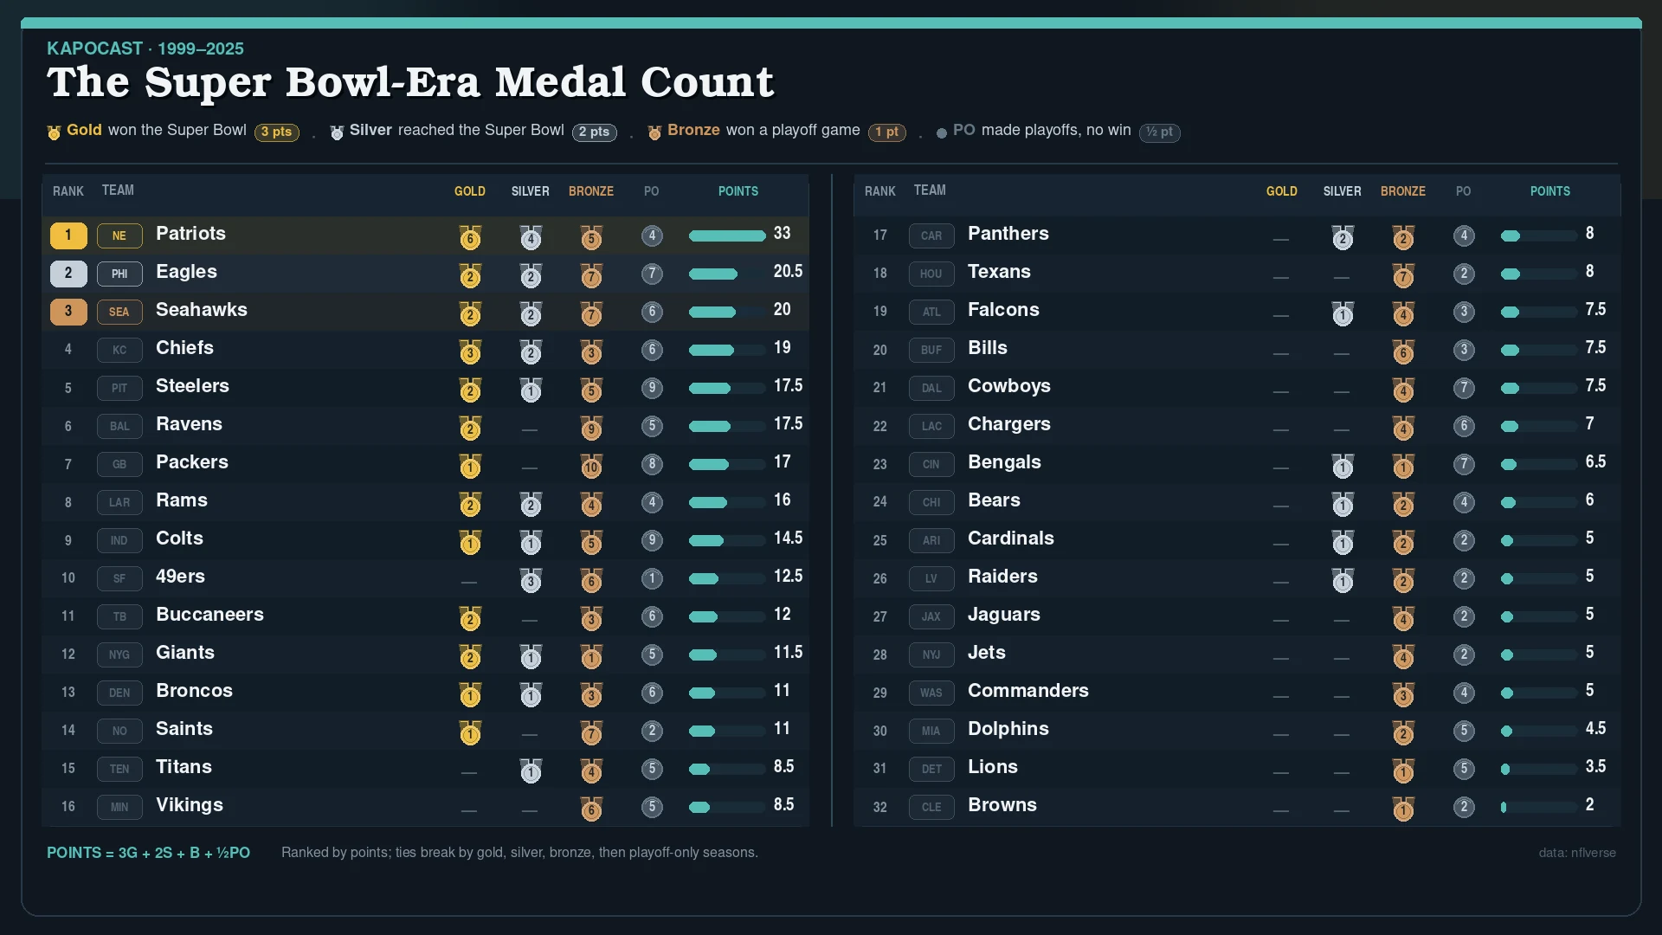The width and height of the screenshot is (1662, 935).
Task: Click the silver medal icon in the legend
Action: pyautogui.click(x=337, y=132)
